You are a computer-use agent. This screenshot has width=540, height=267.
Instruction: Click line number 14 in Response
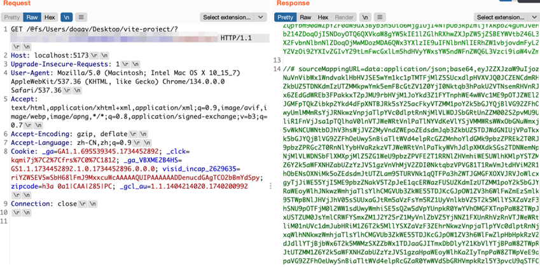[277, 69]
